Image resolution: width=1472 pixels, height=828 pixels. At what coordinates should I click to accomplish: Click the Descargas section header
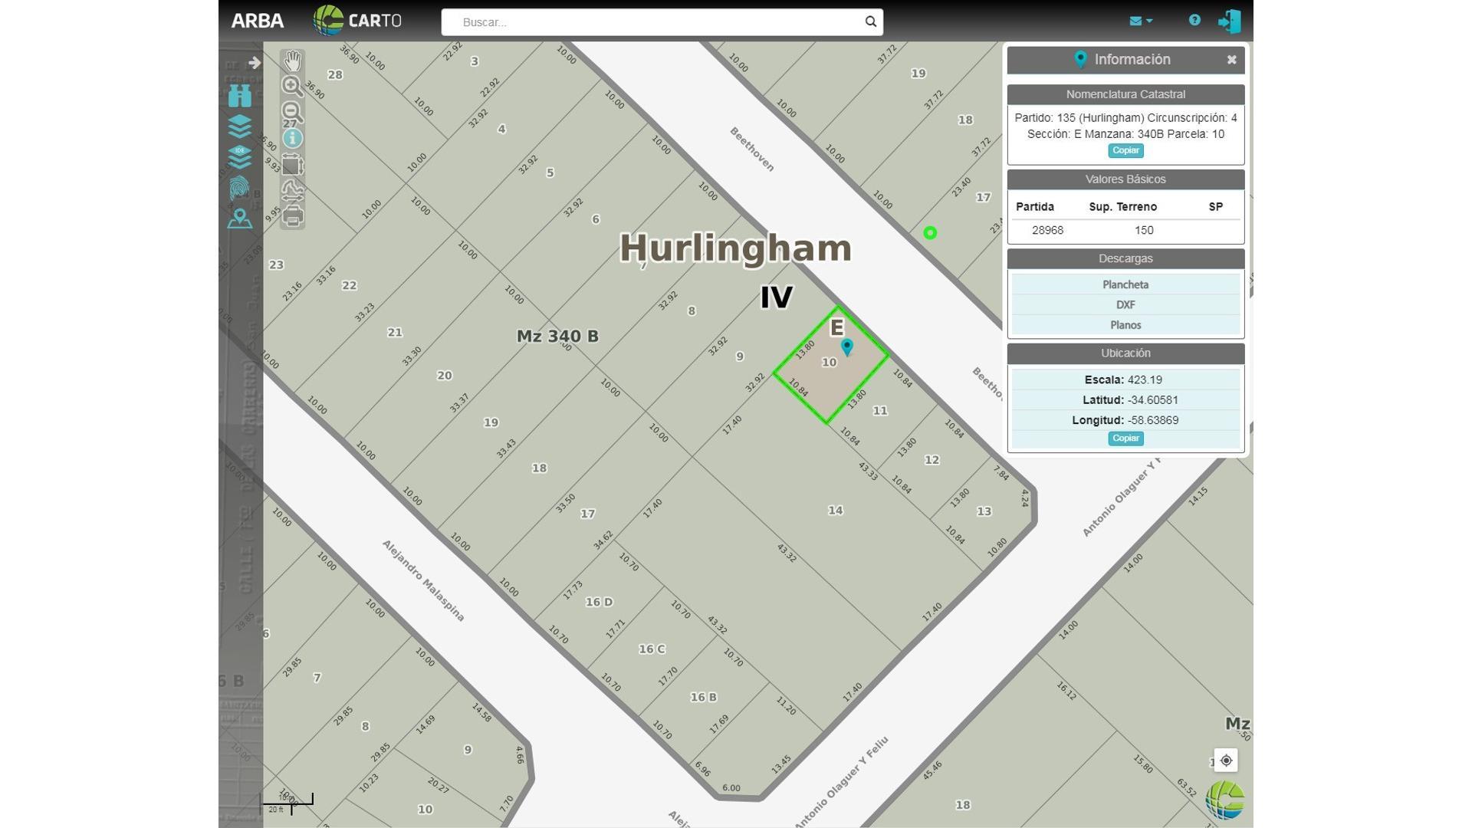(1125, 258)
